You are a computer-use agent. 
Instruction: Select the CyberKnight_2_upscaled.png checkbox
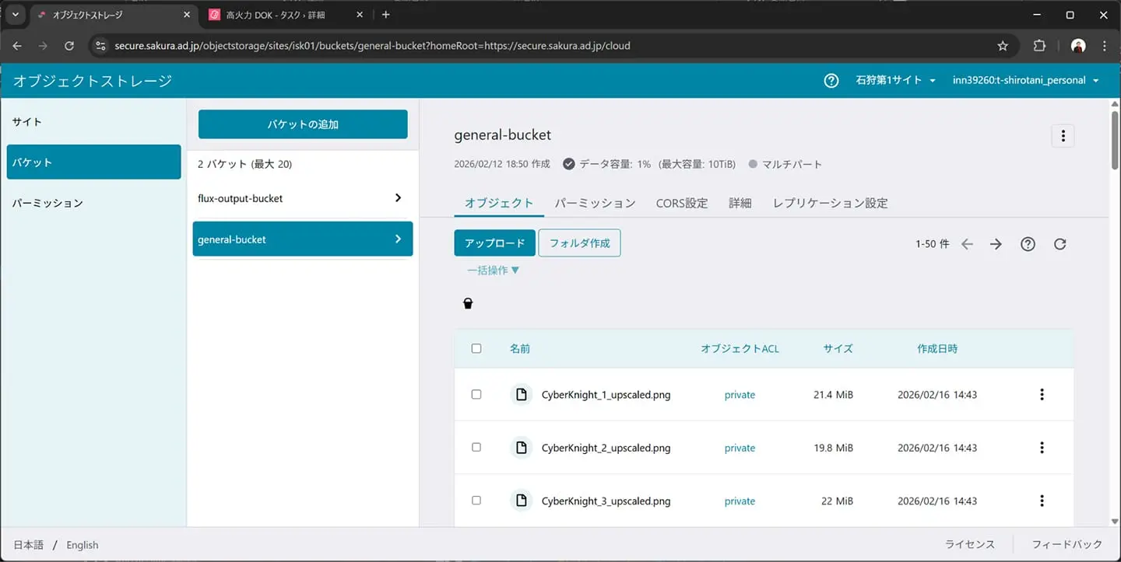click(x=476, y=448)
